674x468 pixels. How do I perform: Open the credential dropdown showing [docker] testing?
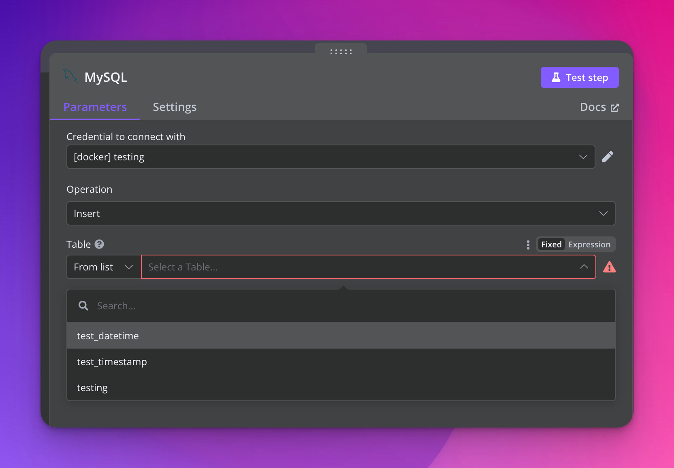click(x=331, y=157)
